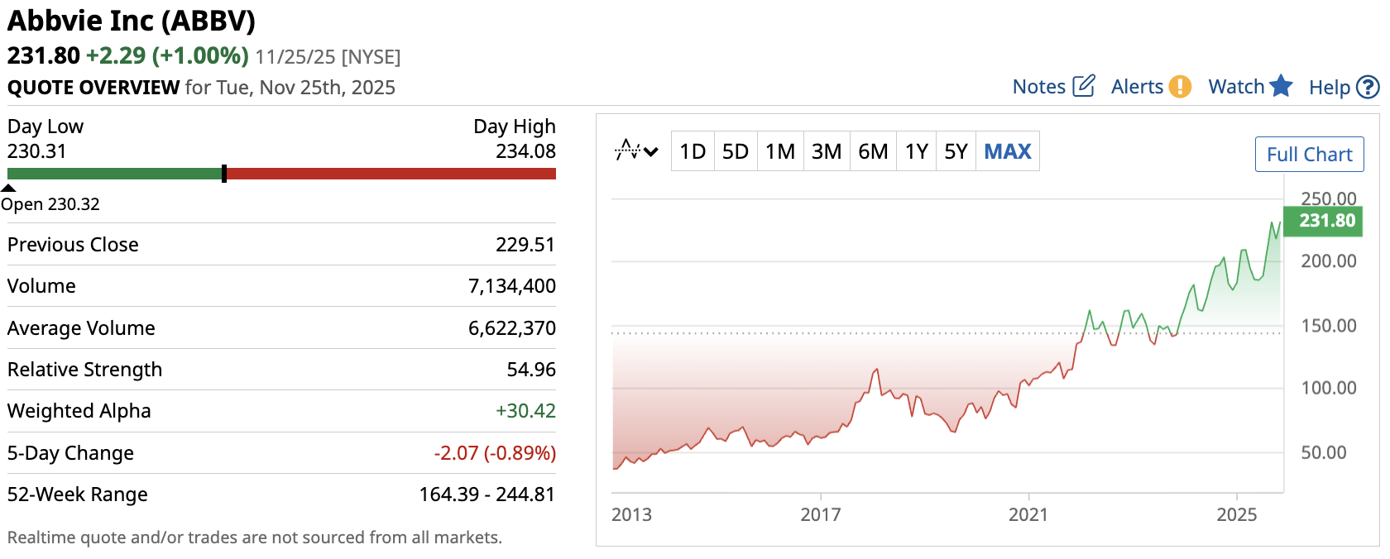Click the Open price triangle marker
Image resolution: width=1390 pixels, height=559 pixels.
[8, 189]
